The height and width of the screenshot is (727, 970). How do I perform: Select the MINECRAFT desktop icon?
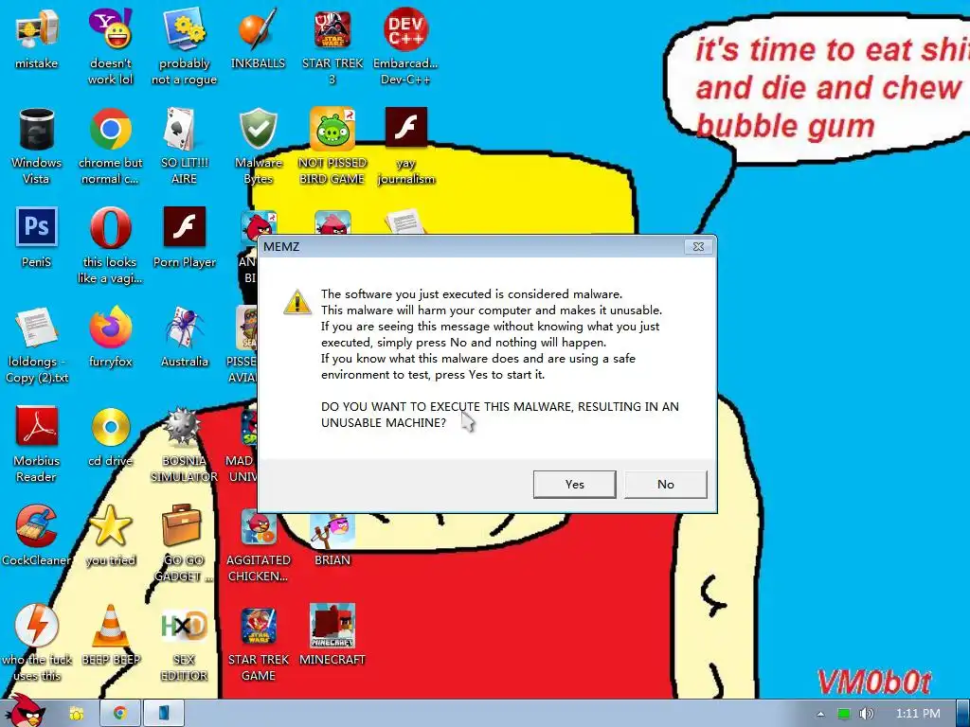tap(332, 635)
